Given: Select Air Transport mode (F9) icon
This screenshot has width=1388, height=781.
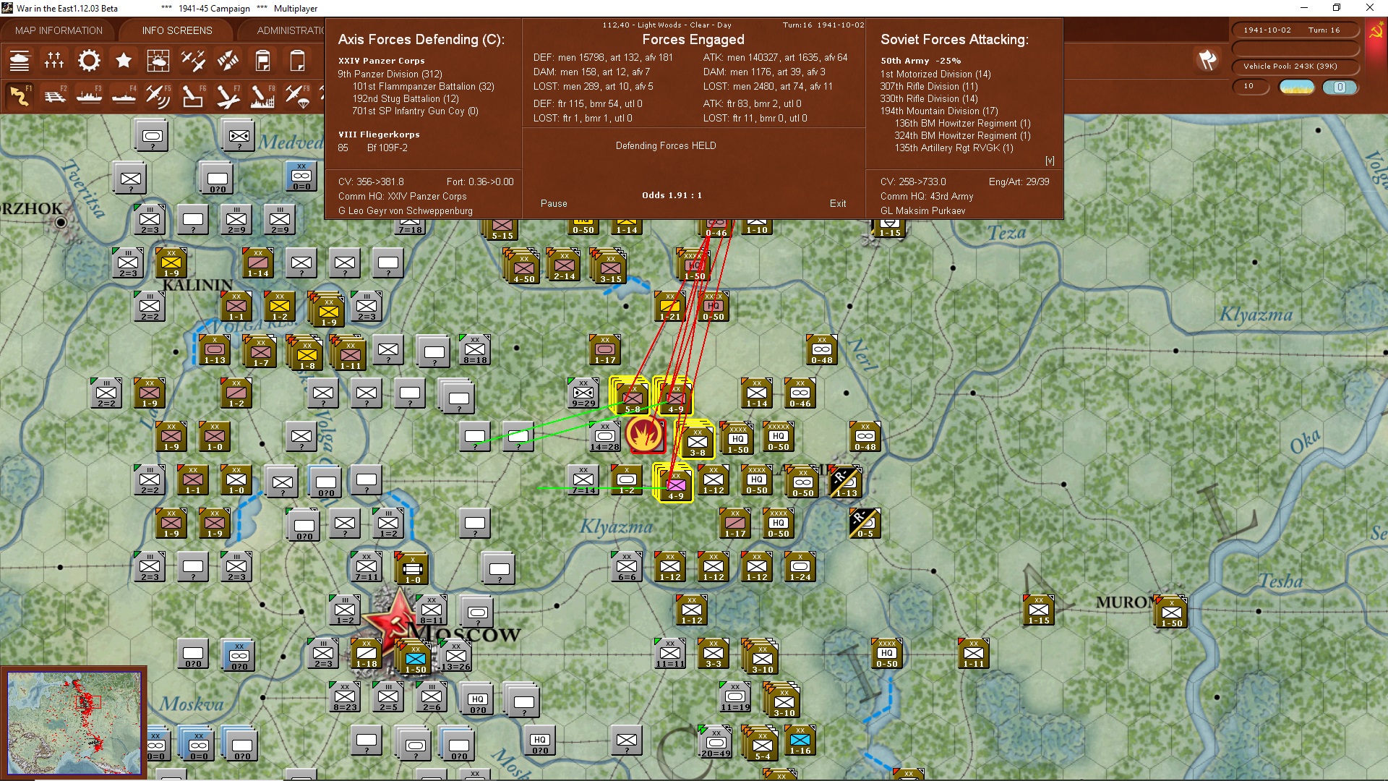Looking at the screenshot, I should click(x=297, y=95).
